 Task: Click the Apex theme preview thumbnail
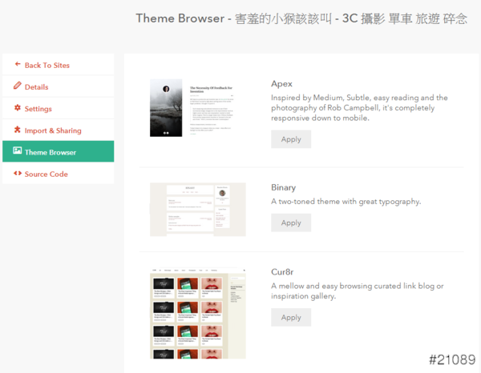pos(197,108)
